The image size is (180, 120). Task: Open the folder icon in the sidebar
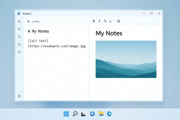(x=19, y=37)
